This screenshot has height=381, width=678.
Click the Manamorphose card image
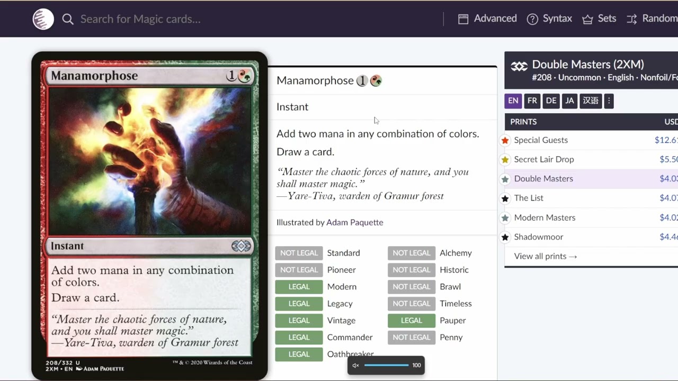pyautogui.click(x=149, y=215)
